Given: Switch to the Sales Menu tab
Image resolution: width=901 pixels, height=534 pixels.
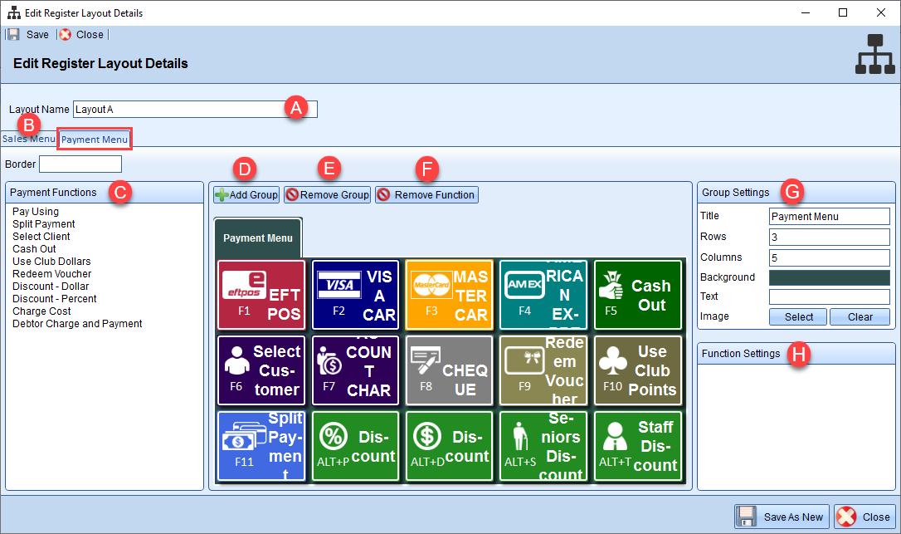Looking at the screenshot, I should [x=28, y=139].
